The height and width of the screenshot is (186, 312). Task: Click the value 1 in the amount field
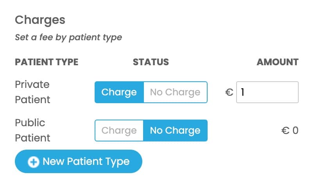243,92
